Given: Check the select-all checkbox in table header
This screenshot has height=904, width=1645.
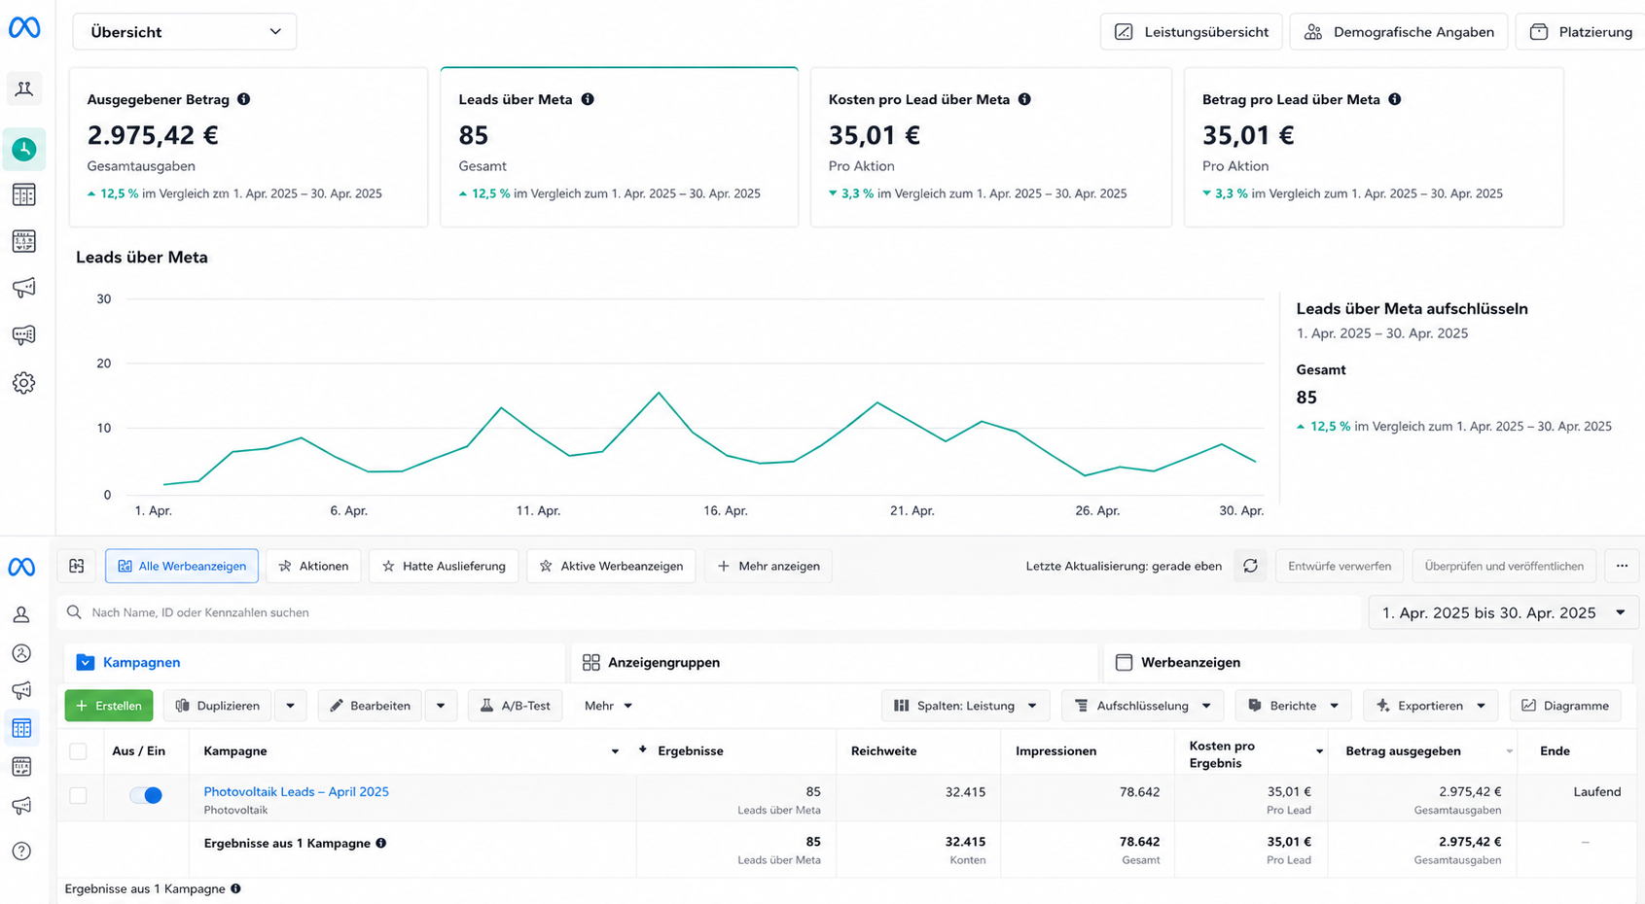Looking at the screenshot, I should [x=78, y=751].
